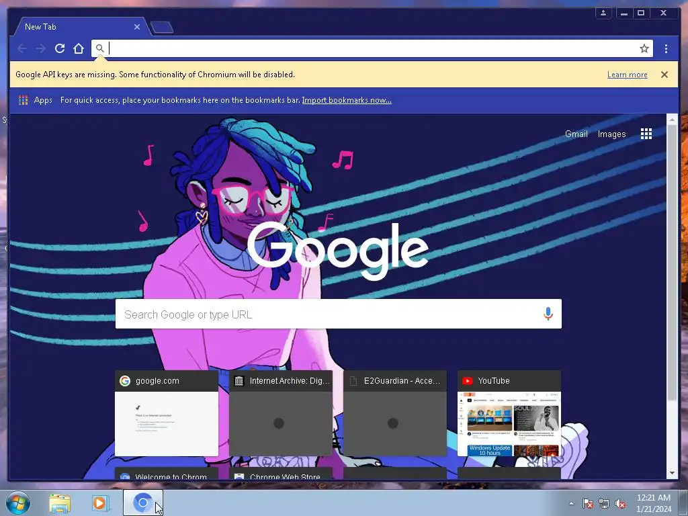
Task: Open Windows Explorer from taskbar
Action: [x=60, y=503]
